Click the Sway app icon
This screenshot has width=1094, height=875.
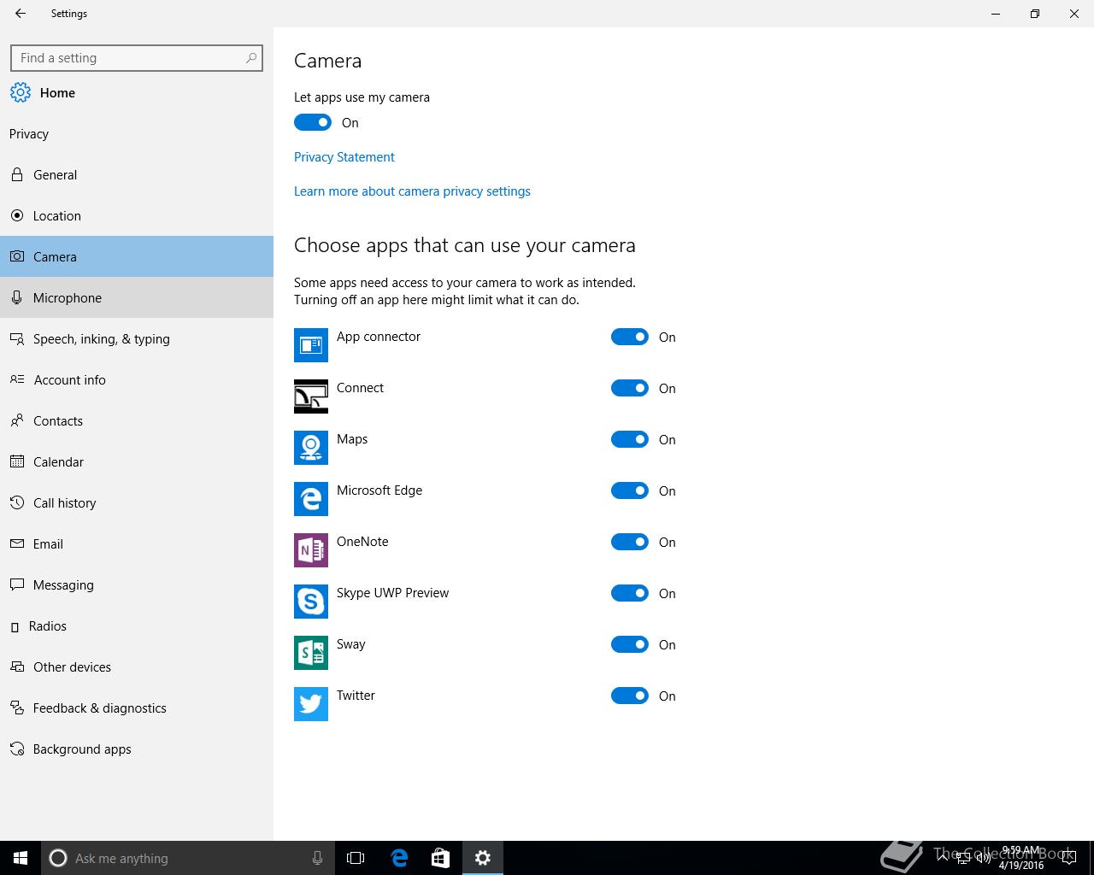click(311, 653)
